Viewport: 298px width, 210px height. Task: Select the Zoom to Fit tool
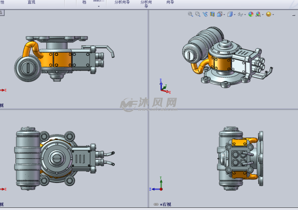click(x=190, y=15)
